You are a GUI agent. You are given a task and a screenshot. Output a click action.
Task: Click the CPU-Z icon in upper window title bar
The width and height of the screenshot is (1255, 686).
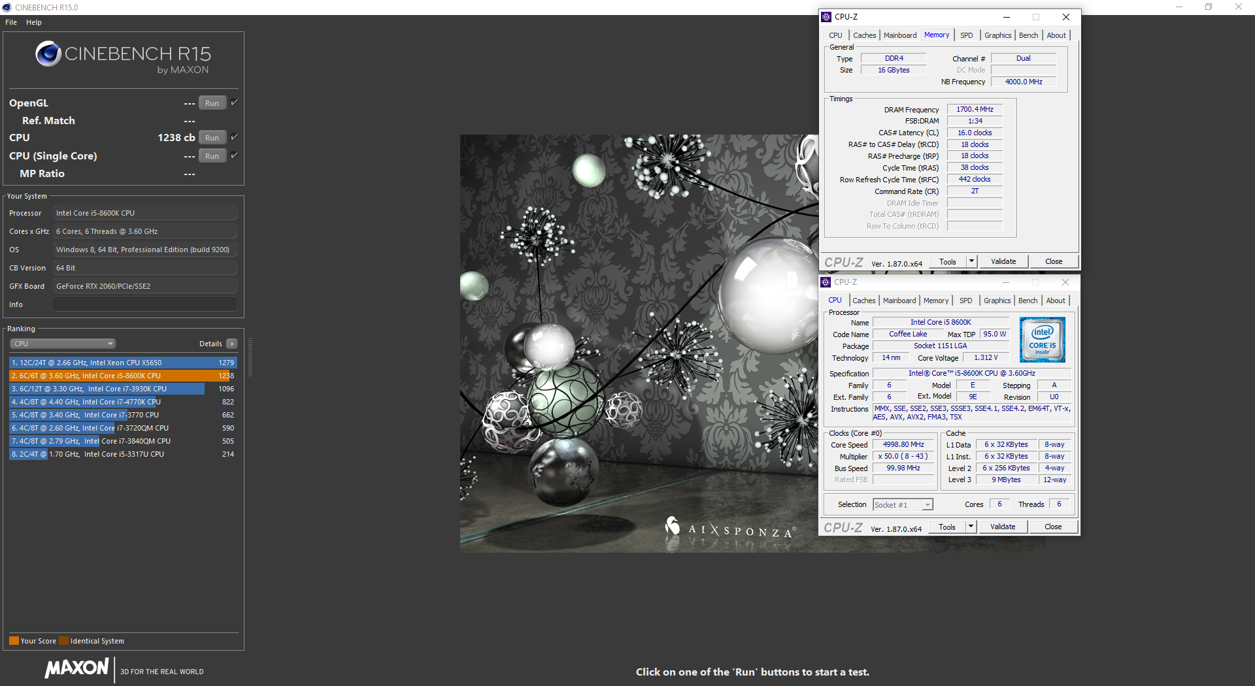tap(826, 17)
